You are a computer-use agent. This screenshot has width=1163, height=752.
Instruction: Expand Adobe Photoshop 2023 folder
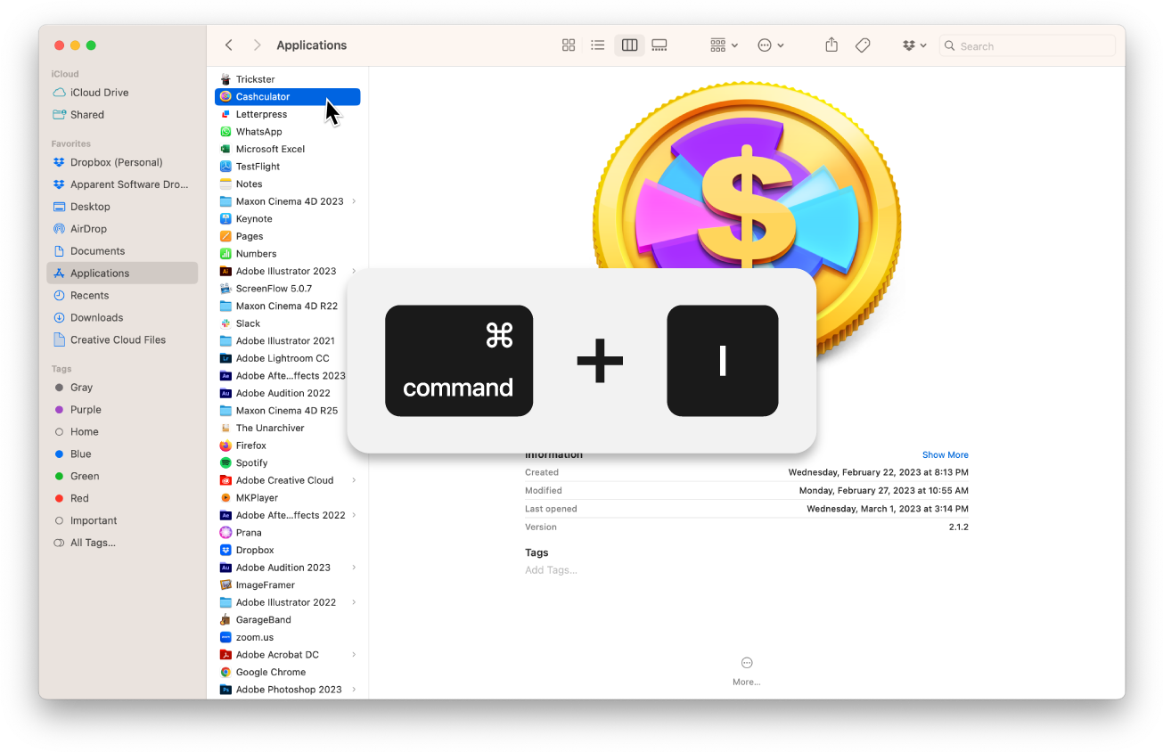pyautogui.click(x=354, y=690)
